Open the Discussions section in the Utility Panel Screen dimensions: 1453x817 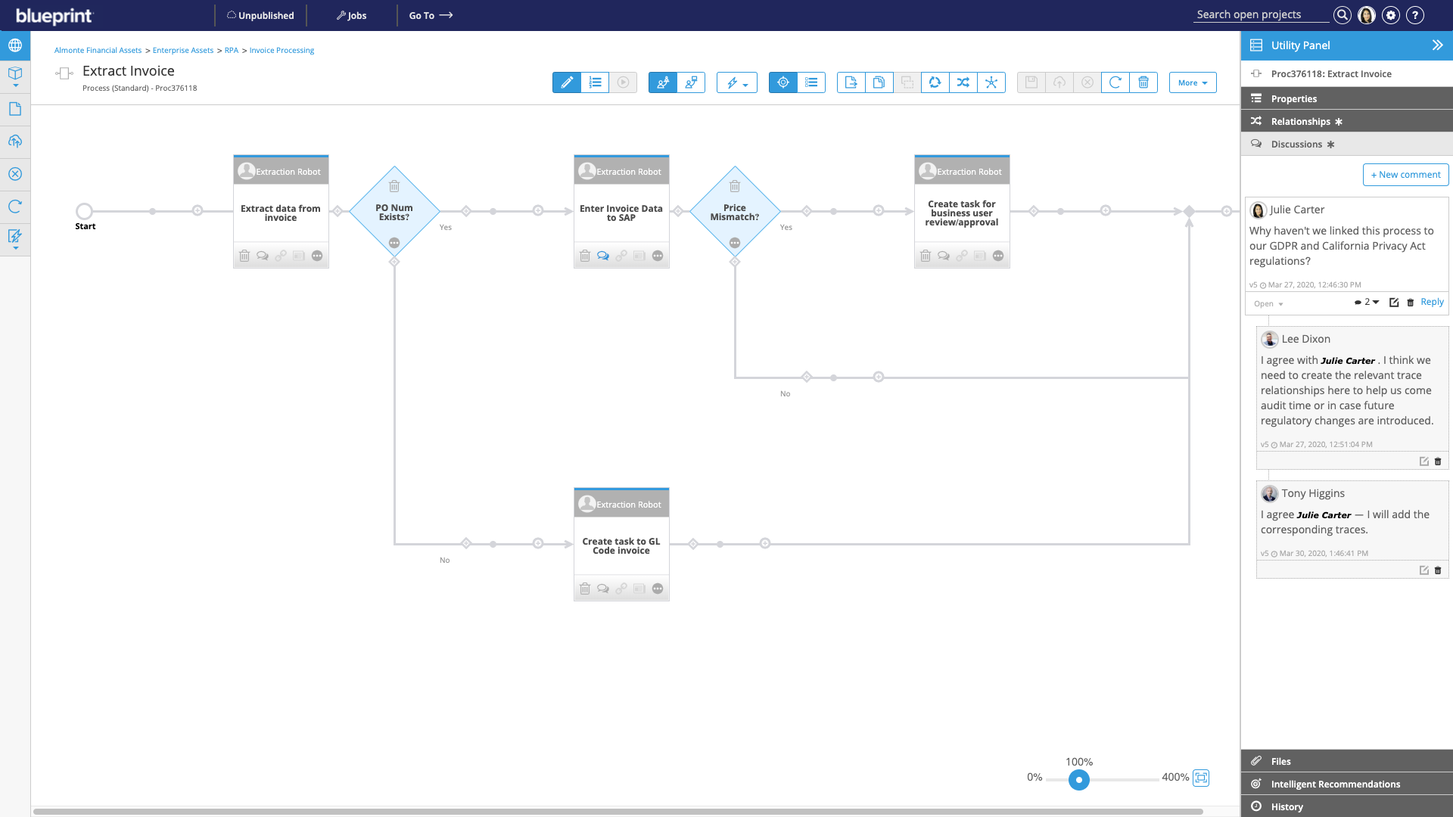[1298, 144]
